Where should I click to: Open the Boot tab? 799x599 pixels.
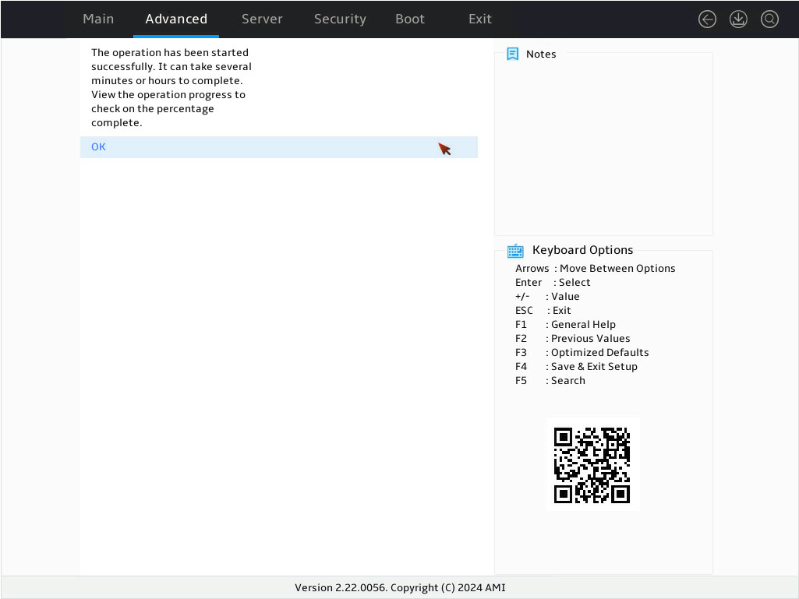coord(410,19)
